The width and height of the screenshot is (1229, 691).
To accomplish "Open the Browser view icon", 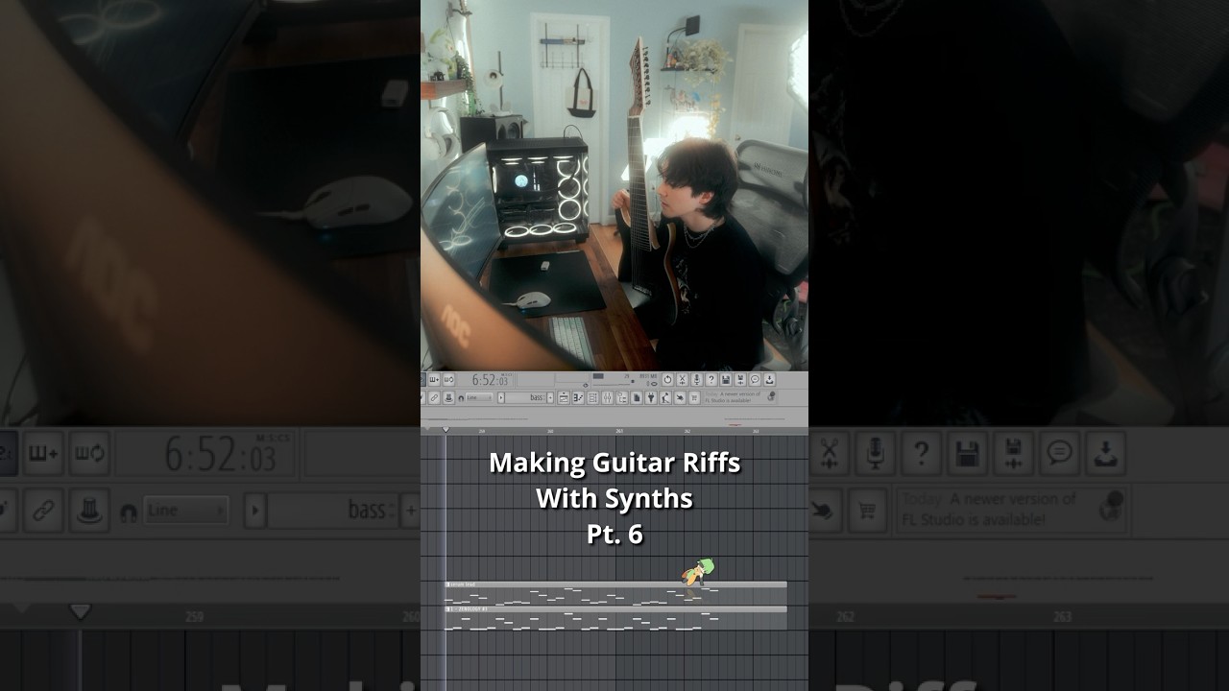I will click(x=621, y=398).
